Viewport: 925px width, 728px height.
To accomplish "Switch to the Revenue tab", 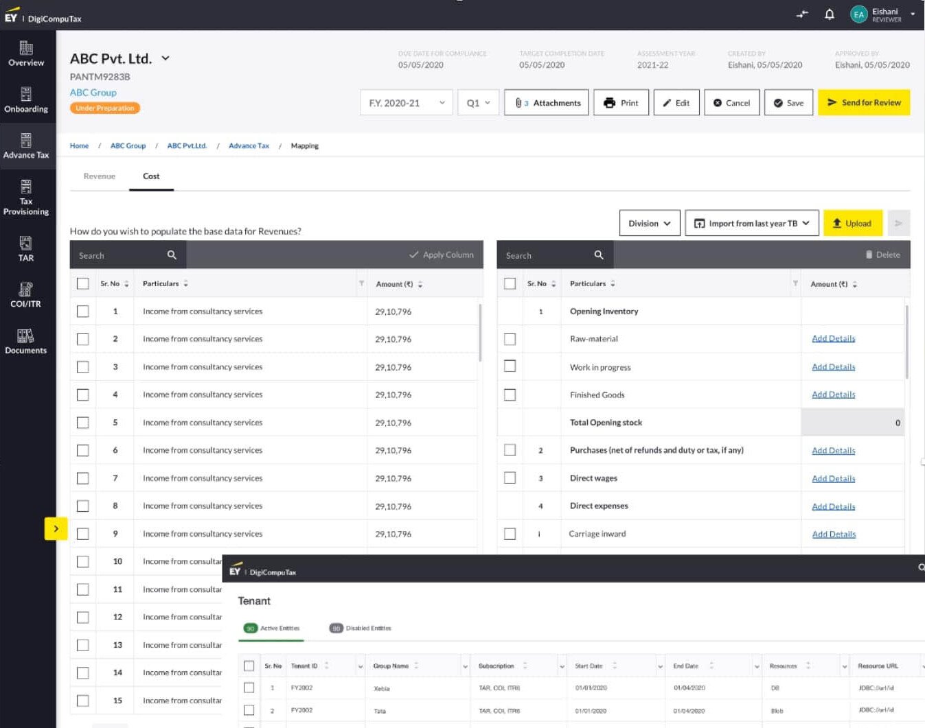I will 100,176.
